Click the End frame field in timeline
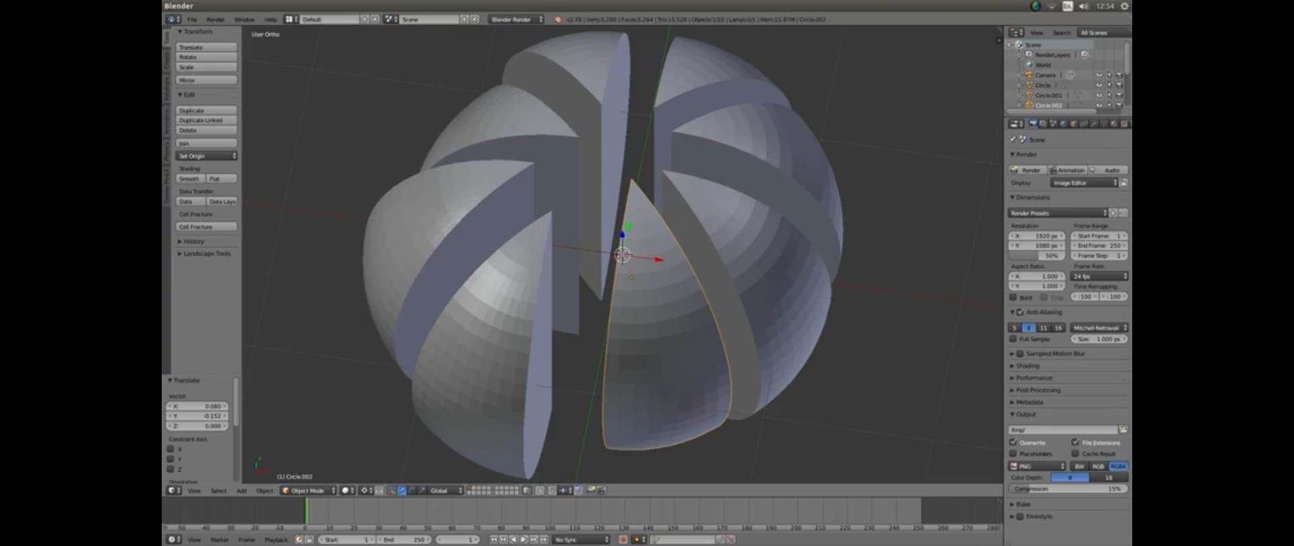Image resolution: width=1294 pixels, height=546 pixels. pyautogui.click(x=404, y=540)
